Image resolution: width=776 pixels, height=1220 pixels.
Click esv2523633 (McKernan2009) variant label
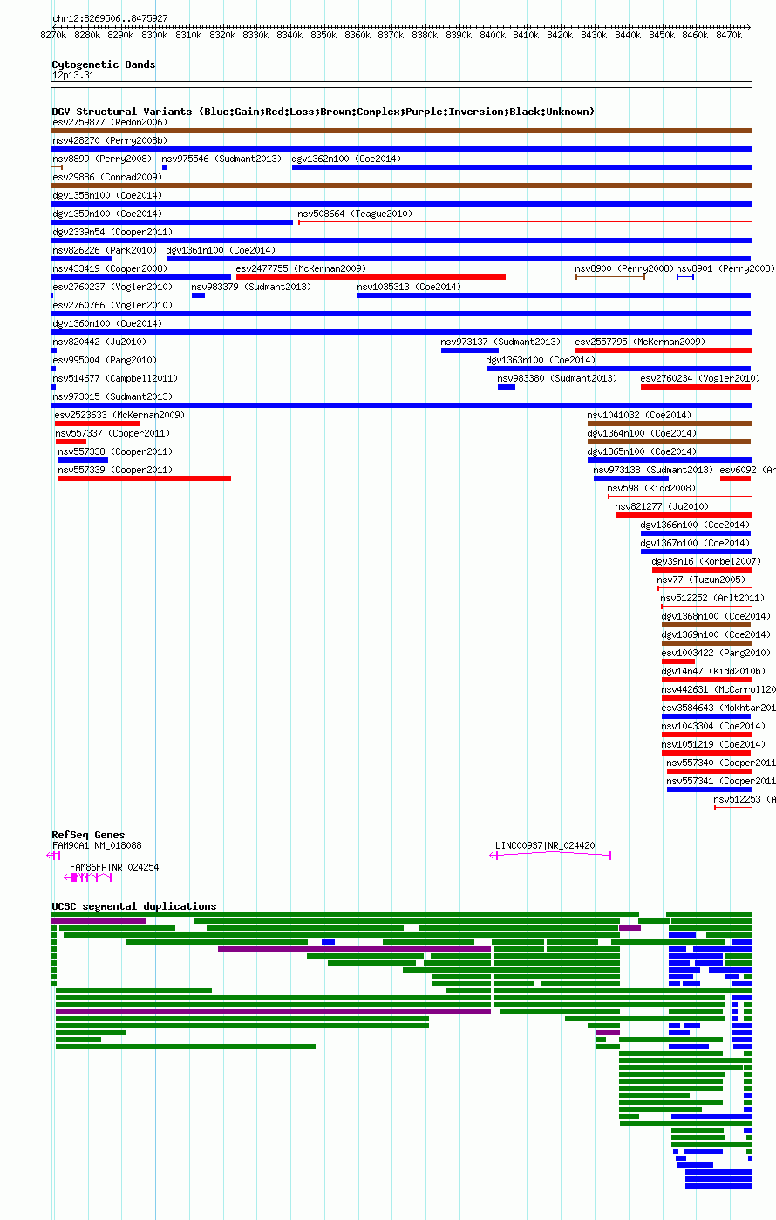click(x=120, y=416)
